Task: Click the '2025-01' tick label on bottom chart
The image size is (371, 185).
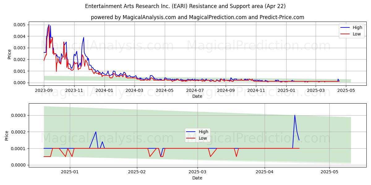Action: (x=70, y=172)
